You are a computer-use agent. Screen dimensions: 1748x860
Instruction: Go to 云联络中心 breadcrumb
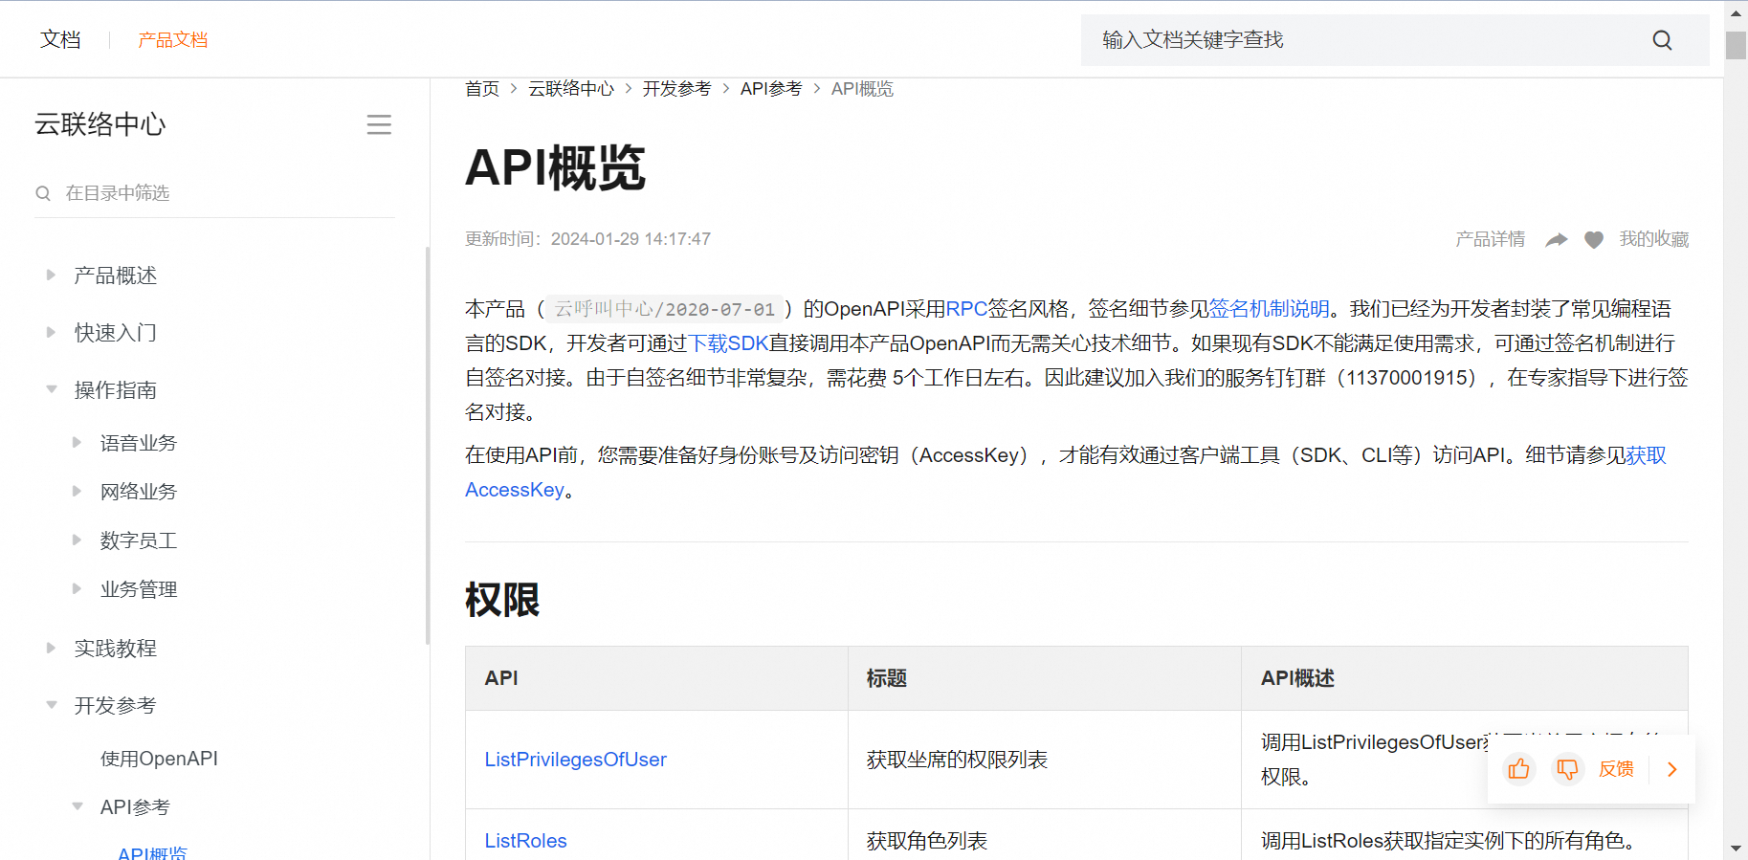(571, 89)
